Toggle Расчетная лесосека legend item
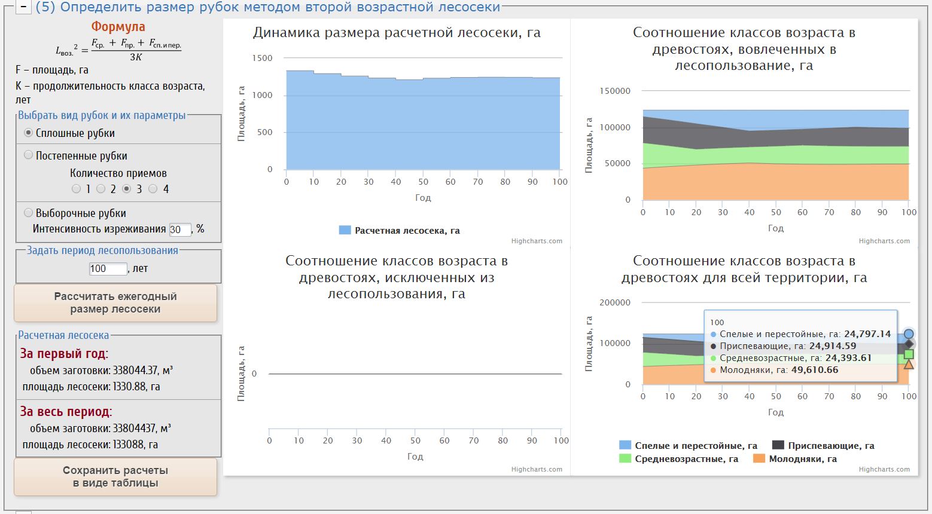The height and width of the screenshot is (514, 932). (x=399, y=231)
